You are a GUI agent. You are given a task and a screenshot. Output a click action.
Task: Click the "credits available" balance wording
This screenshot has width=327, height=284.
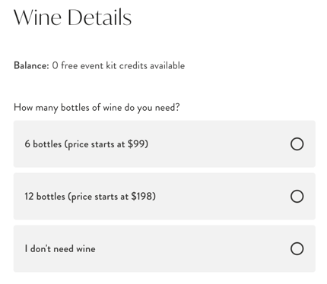[152, 65]
